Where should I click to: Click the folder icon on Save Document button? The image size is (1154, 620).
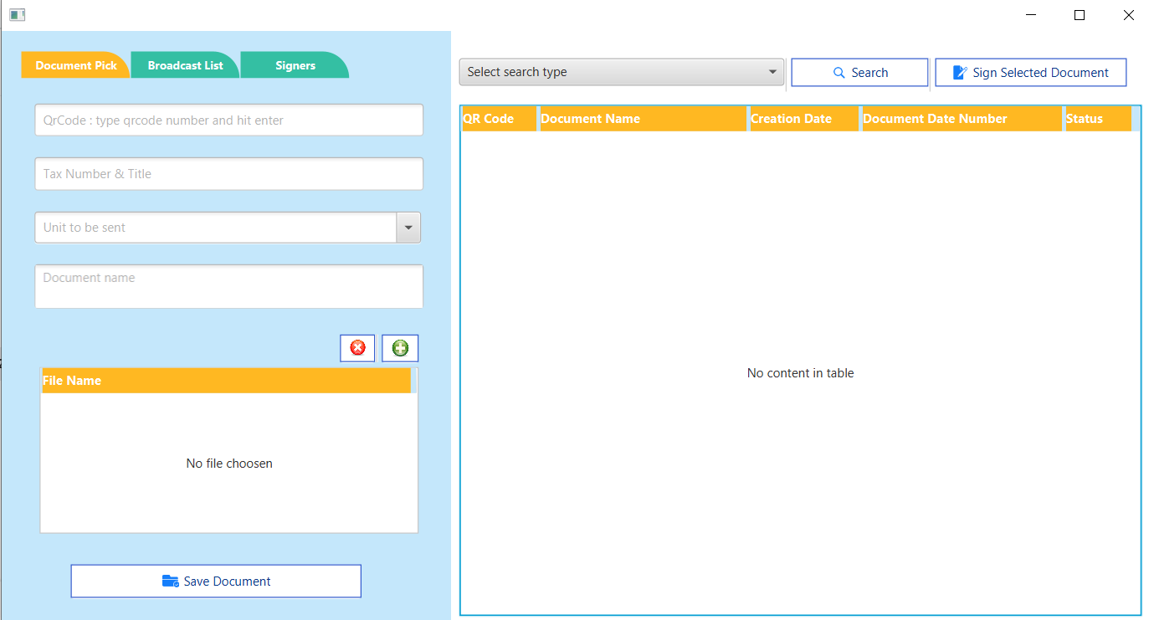pos(171,581)
